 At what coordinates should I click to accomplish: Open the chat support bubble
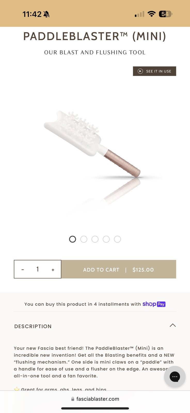(175, 377)
